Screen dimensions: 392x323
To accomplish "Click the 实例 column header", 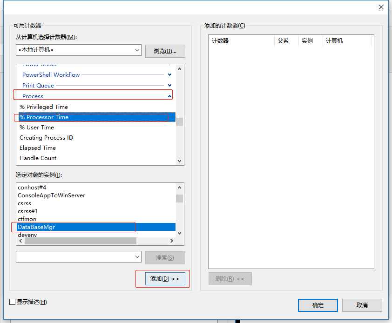I will click(311, 41).
